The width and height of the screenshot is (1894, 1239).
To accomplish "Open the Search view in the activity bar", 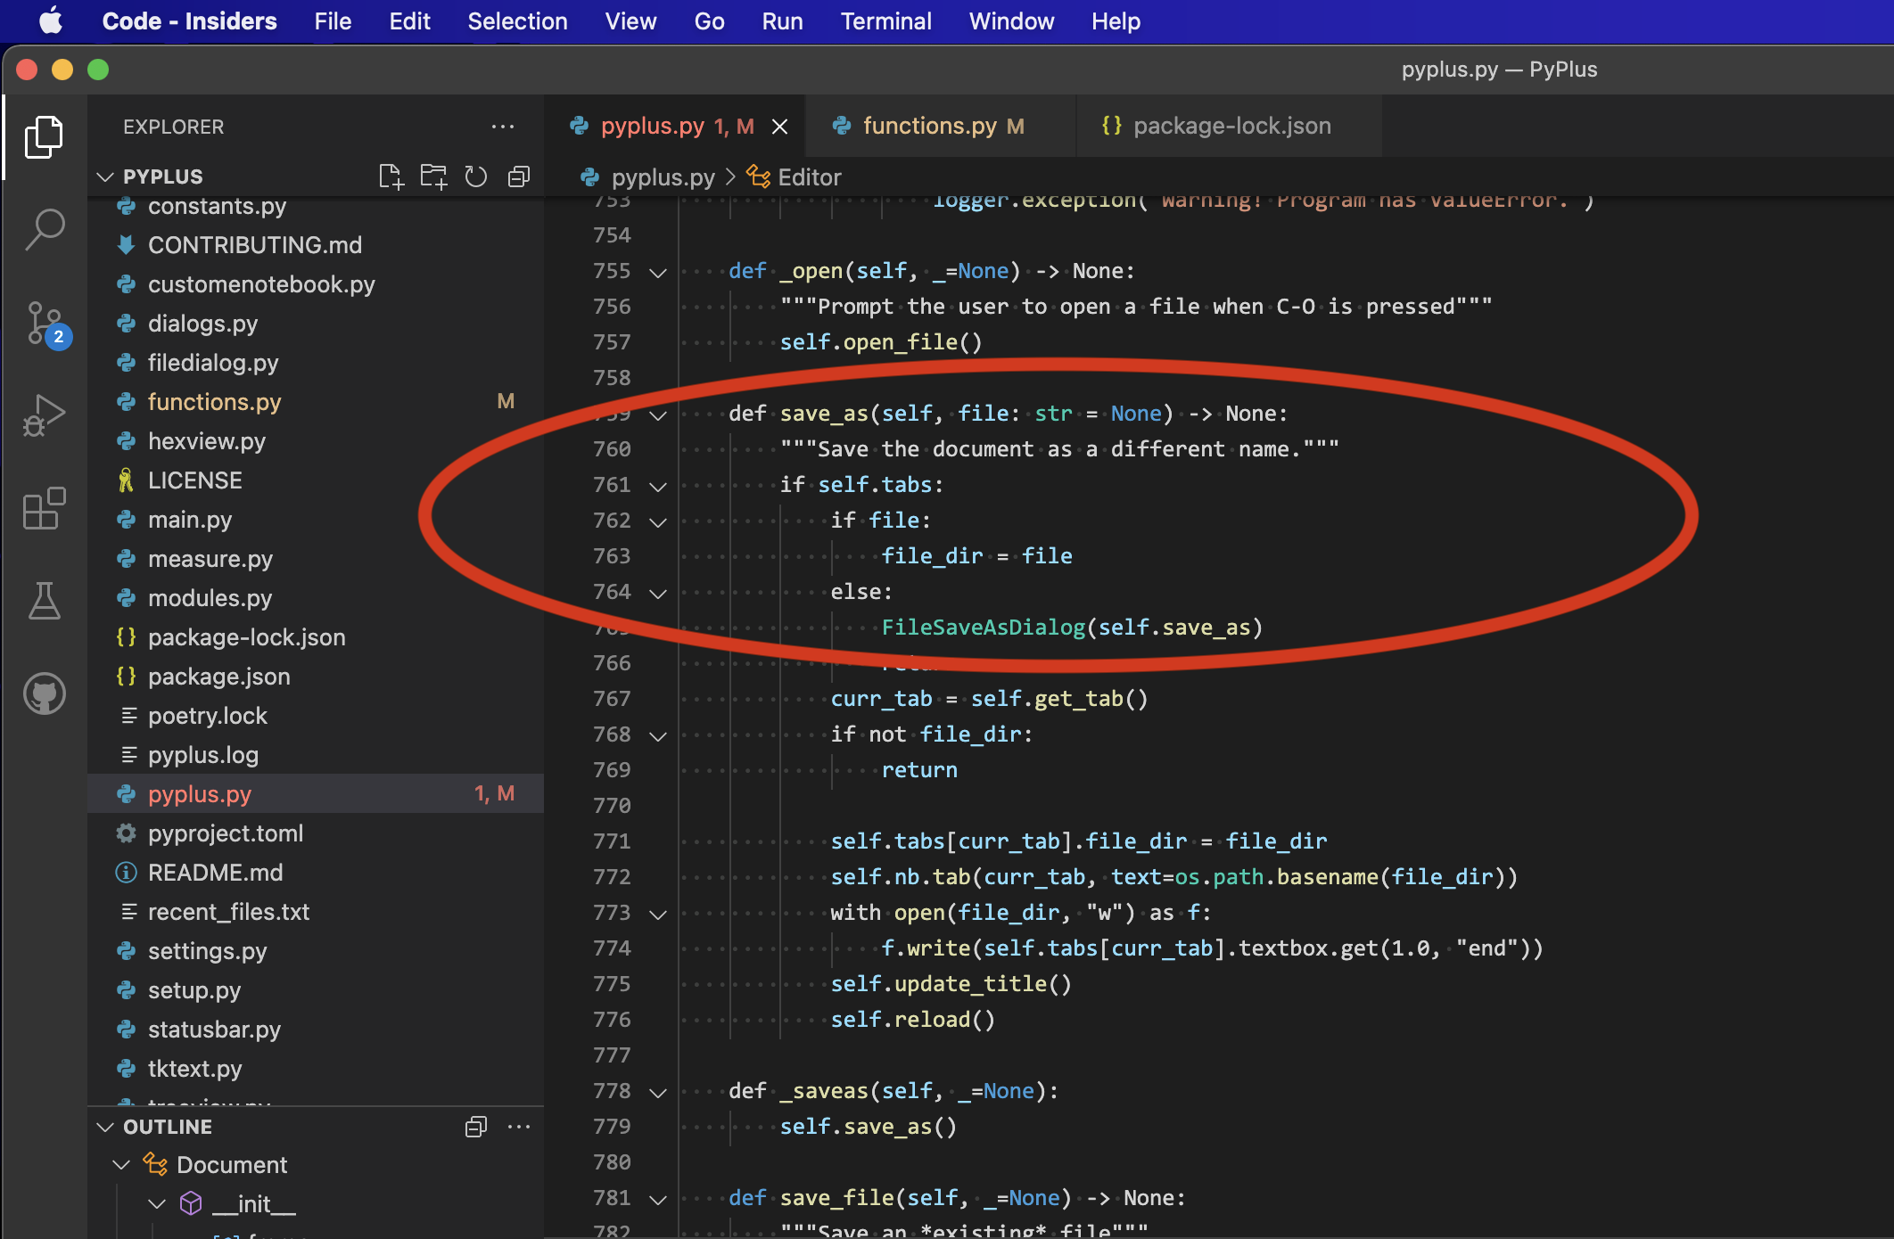I will click(44, 229).
